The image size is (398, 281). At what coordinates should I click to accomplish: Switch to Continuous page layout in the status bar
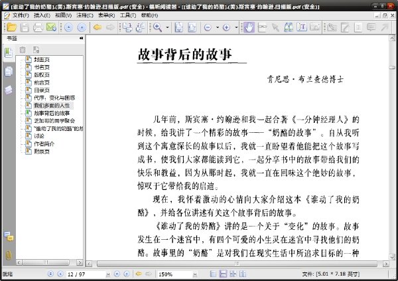223,274
